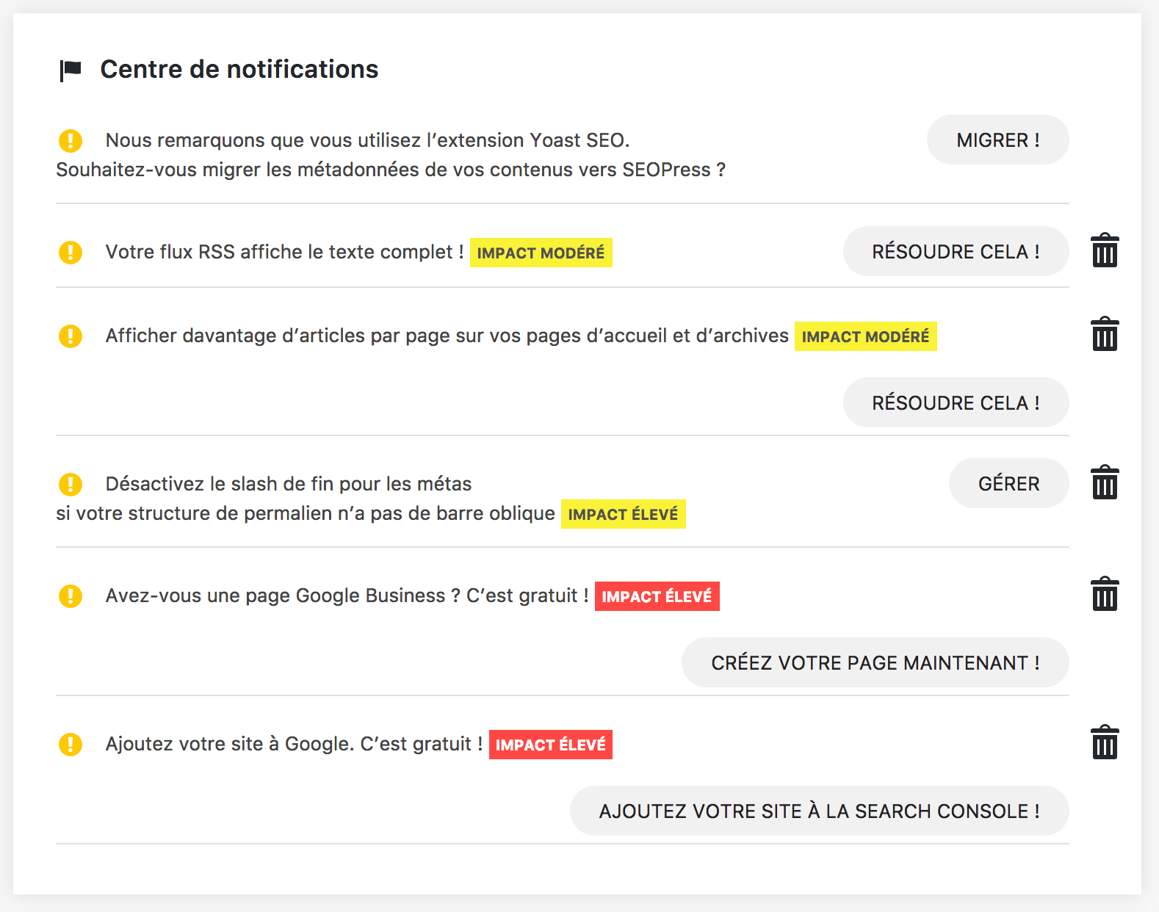Click the flag icon beside Centre de notifications
Viewport: 1159px width, 912px height.
(x=71, y=70)
